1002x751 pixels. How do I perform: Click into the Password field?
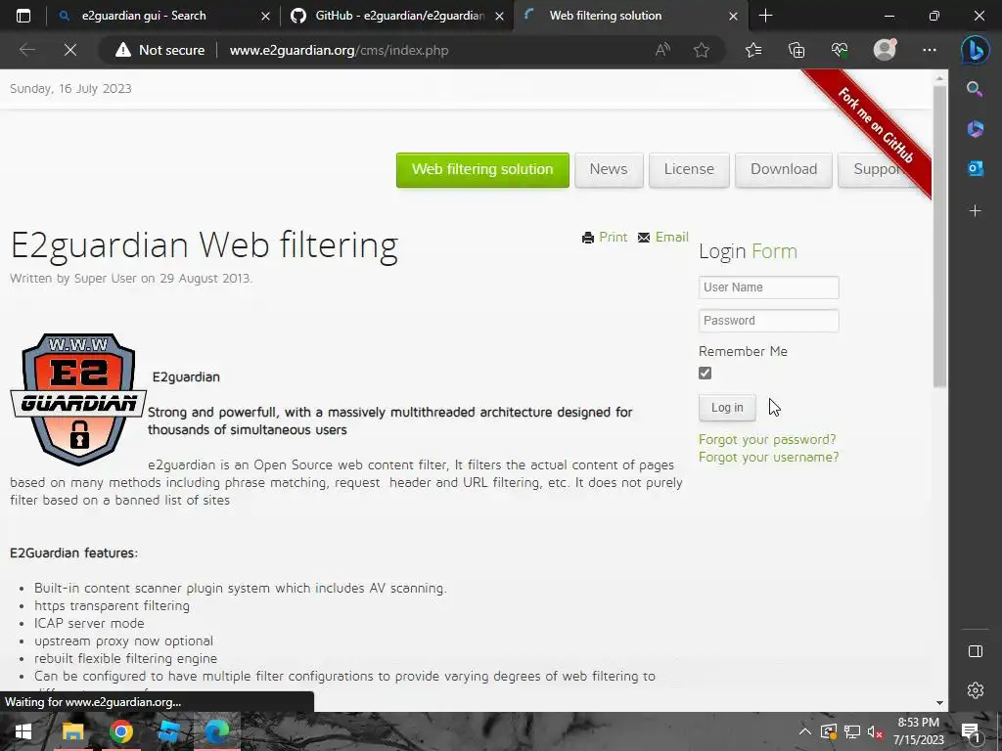769,321
